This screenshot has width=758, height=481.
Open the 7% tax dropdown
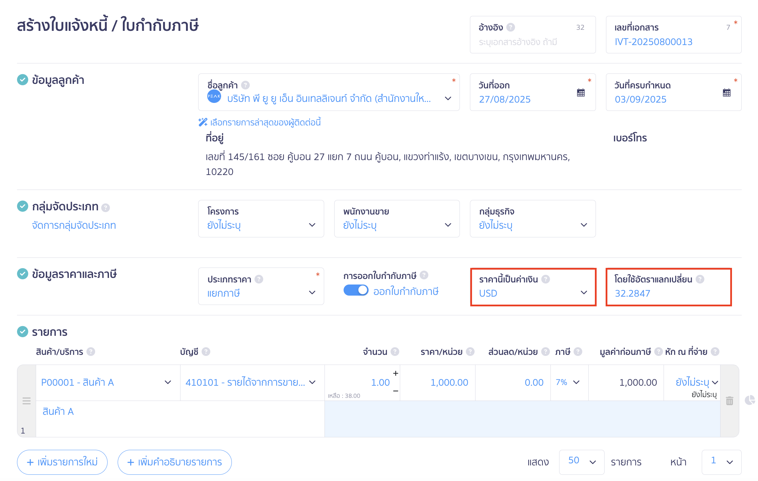569,383
